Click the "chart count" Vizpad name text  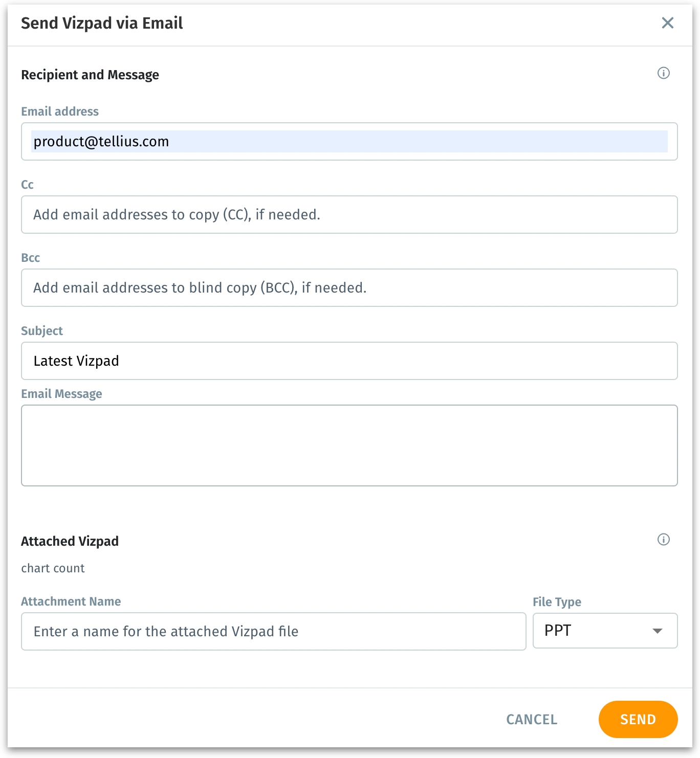53,568
